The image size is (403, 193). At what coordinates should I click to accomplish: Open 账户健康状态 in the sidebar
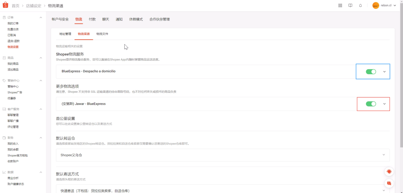point(16,184)
